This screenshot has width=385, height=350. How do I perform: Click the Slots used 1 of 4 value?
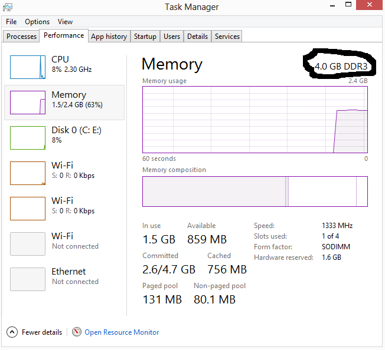(330, 236)
